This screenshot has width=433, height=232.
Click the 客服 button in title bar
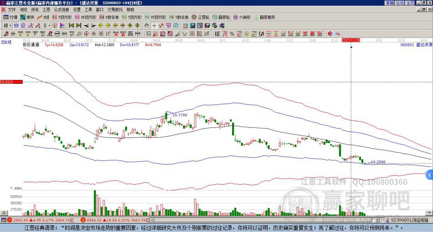[389, 3]
